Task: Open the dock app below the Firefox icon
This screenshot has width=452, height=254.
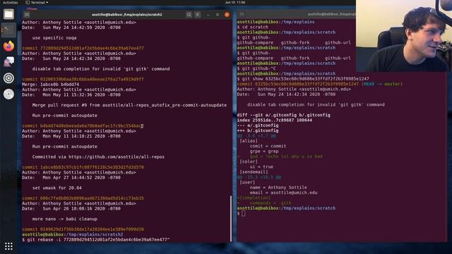Action: coord(8,62)
